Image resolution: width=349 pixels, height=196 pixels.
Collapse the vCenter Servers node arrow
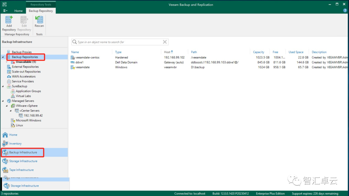coord(11,111)
